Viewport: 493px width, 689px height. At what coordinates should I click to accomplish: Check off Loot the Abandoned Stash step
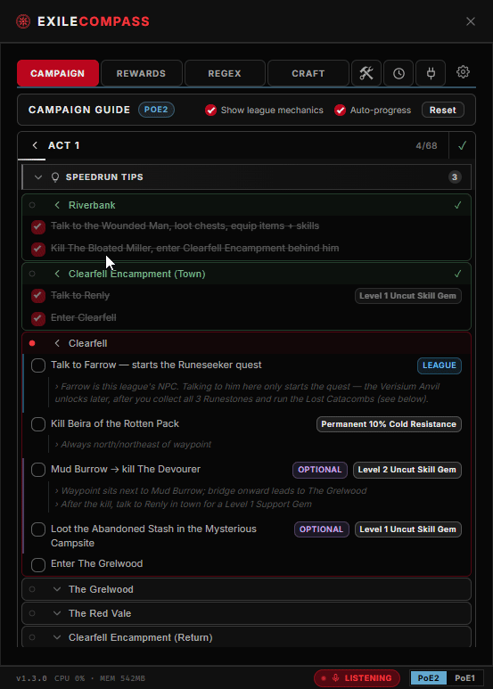38,529
